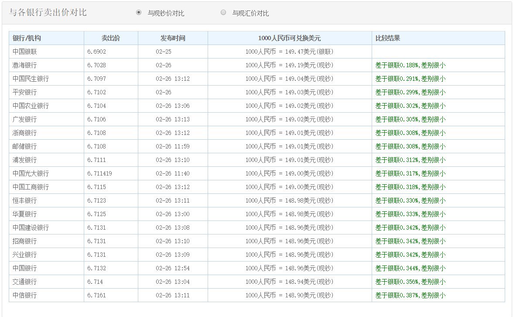This screenshot has width=513, height=317.
Task: Click 中国光大银行 price 6.711419
Action: [x=99, y=173]
